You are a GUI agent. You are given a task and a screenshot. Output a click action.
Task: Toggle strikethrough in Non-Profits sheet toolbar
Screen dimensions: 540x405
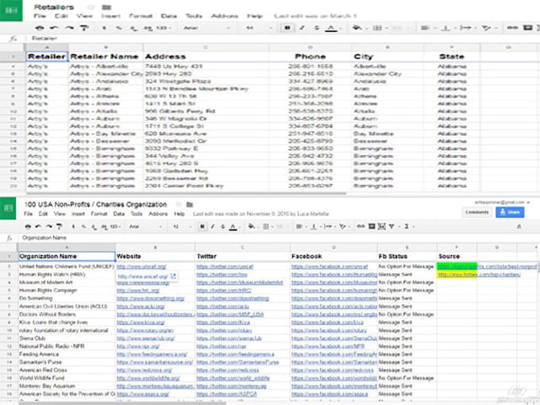tap(223, 226)
